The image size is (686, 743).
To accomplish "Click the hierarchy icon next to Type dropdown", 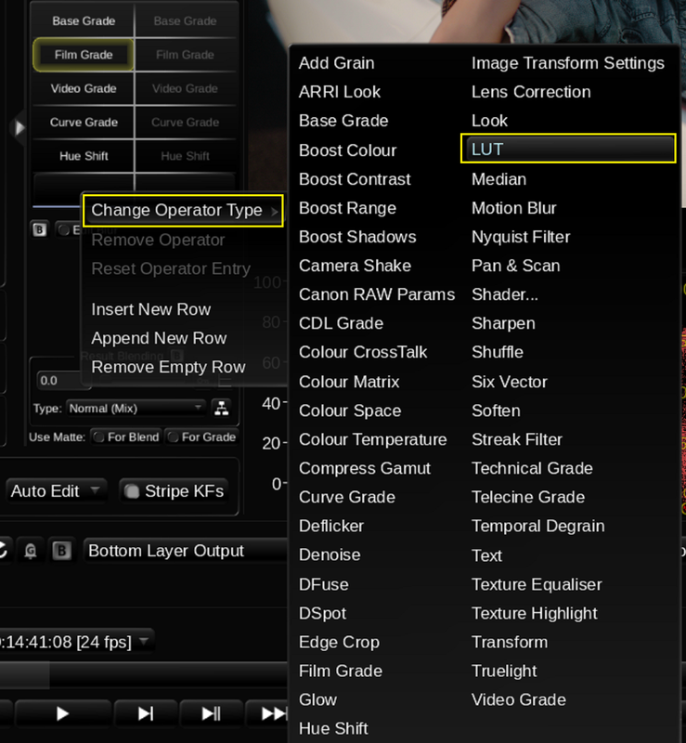I will coord(221,408).
